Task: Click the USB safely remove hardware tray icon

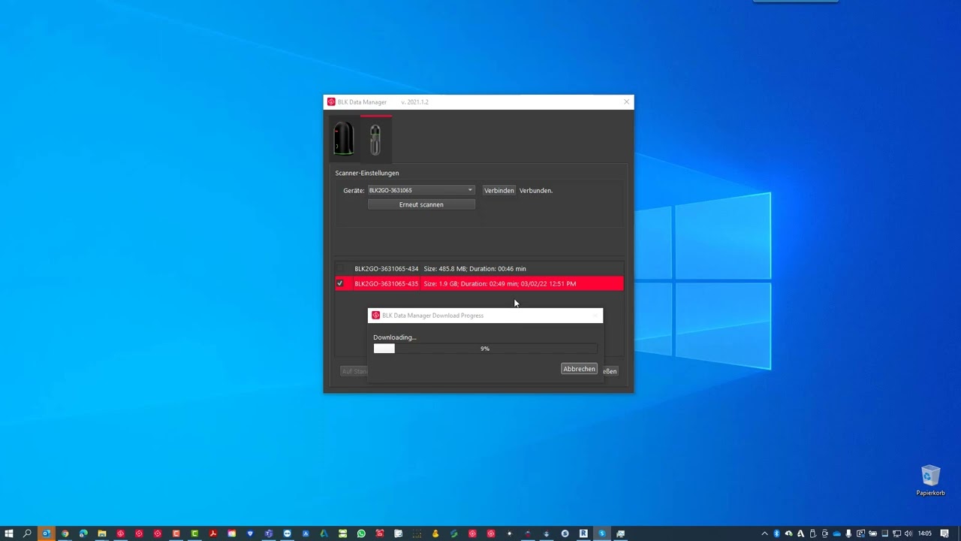Action: tap(812, 533)
